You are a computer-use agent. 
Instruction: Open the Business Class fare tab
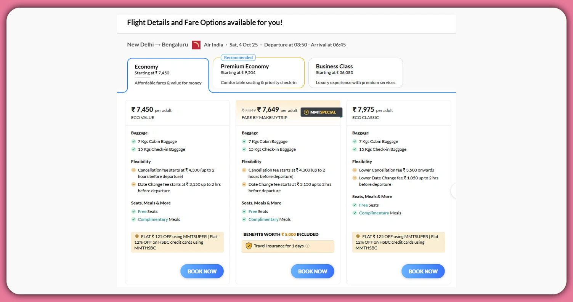(x=355, y=72)
